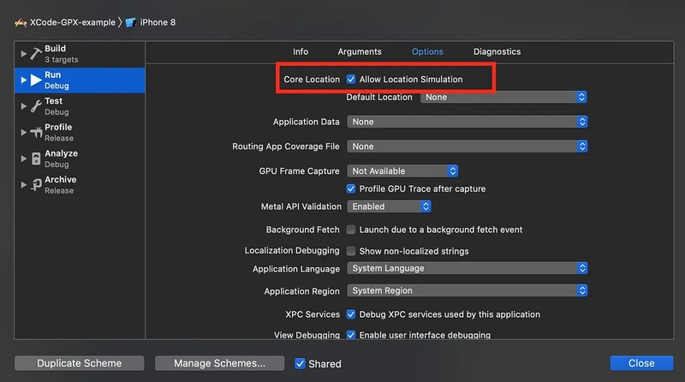This screenshot has width=685, height=382.
Task: Click the Build hammer icon
Action: (x=36, y=54)
